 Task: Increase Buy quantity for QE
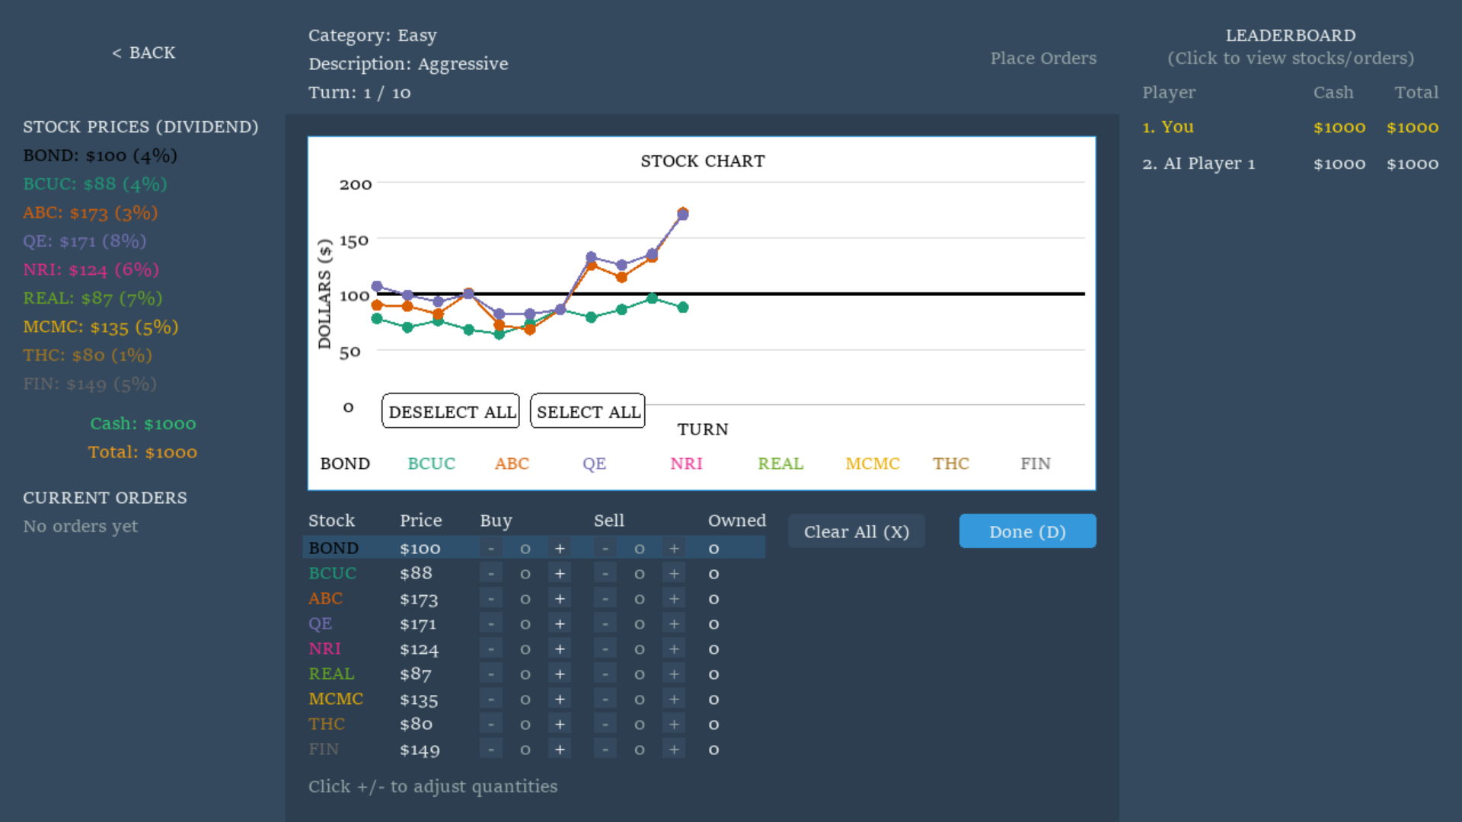click(560, 623)
